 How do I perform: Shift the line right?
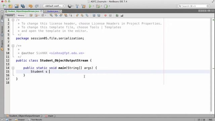click(x=99, y=15)
